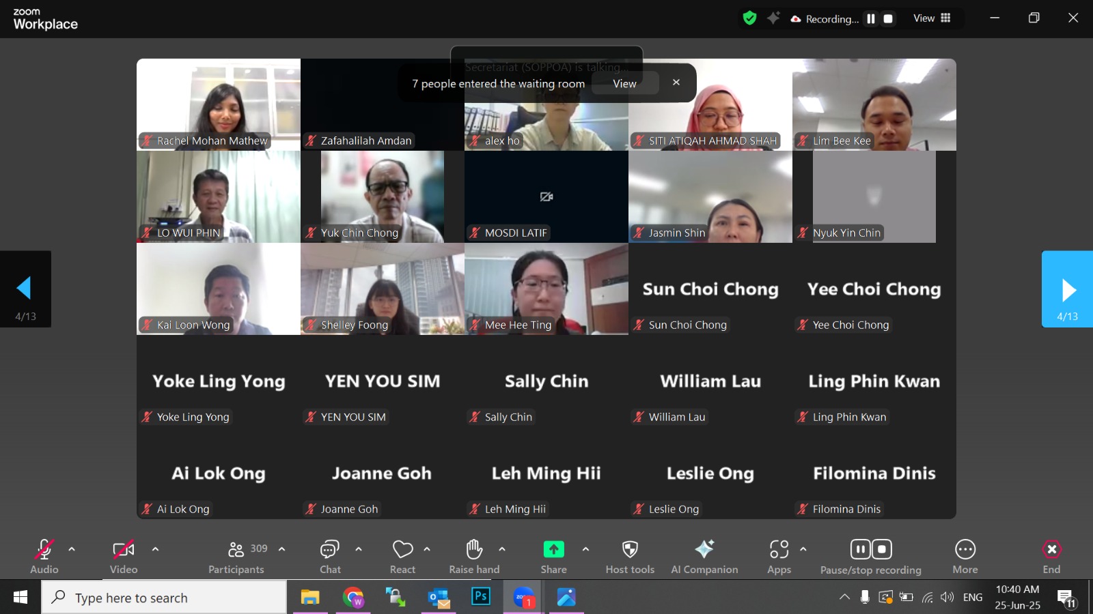Open video options arrow next to Video
Viewport: 1093px width, 614px height.
(x=155, y=549)
